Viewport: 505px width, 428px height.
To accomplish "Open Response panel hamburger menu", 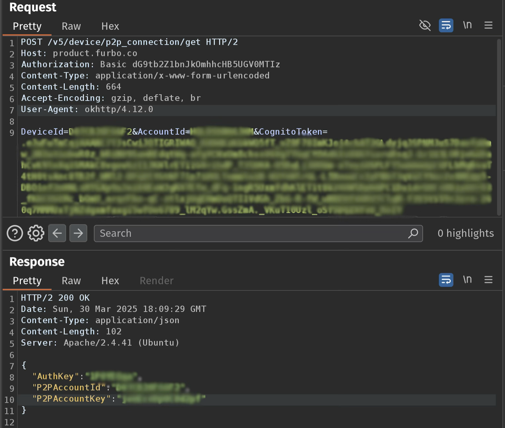I will [488, 280].
